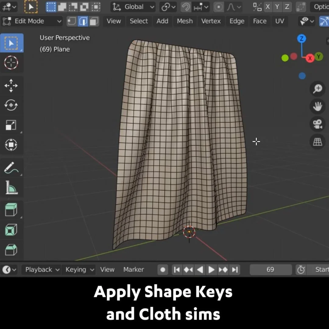Click the Z axis on the navigation gizmo
The height and width of the screenshot is (329, 329).
[x=302, y=38]
